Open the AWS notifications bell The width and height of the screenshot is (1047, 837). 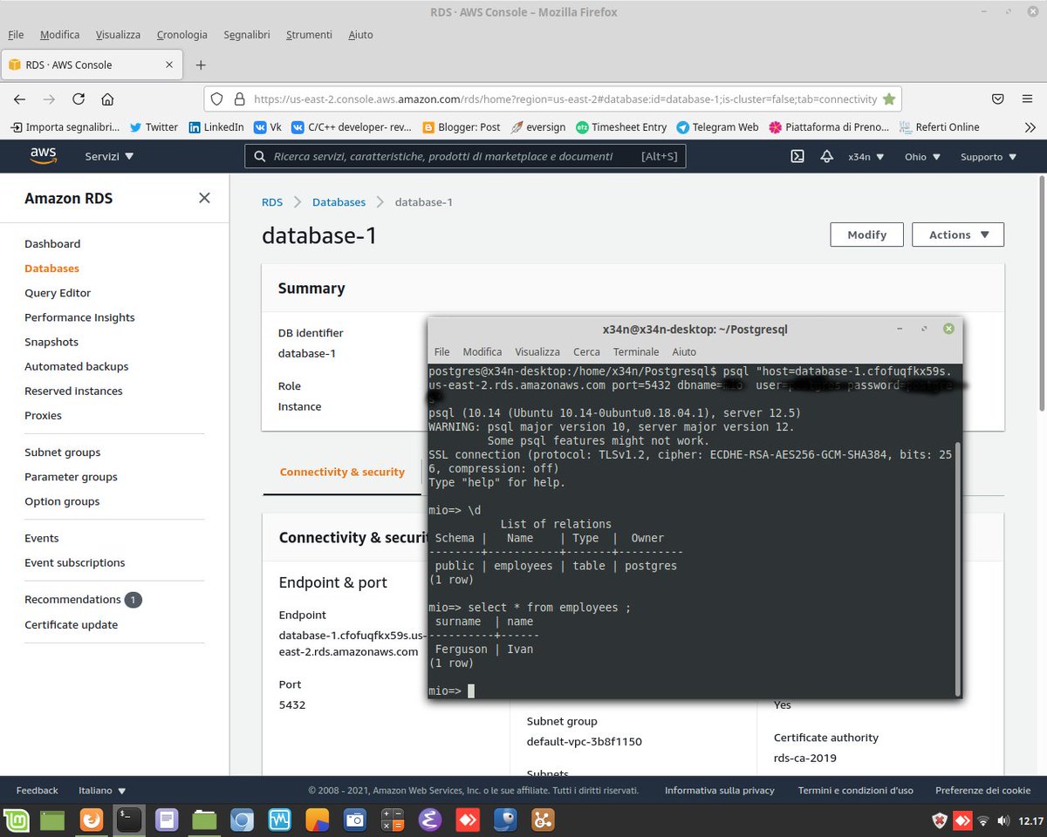click(826, 157)
